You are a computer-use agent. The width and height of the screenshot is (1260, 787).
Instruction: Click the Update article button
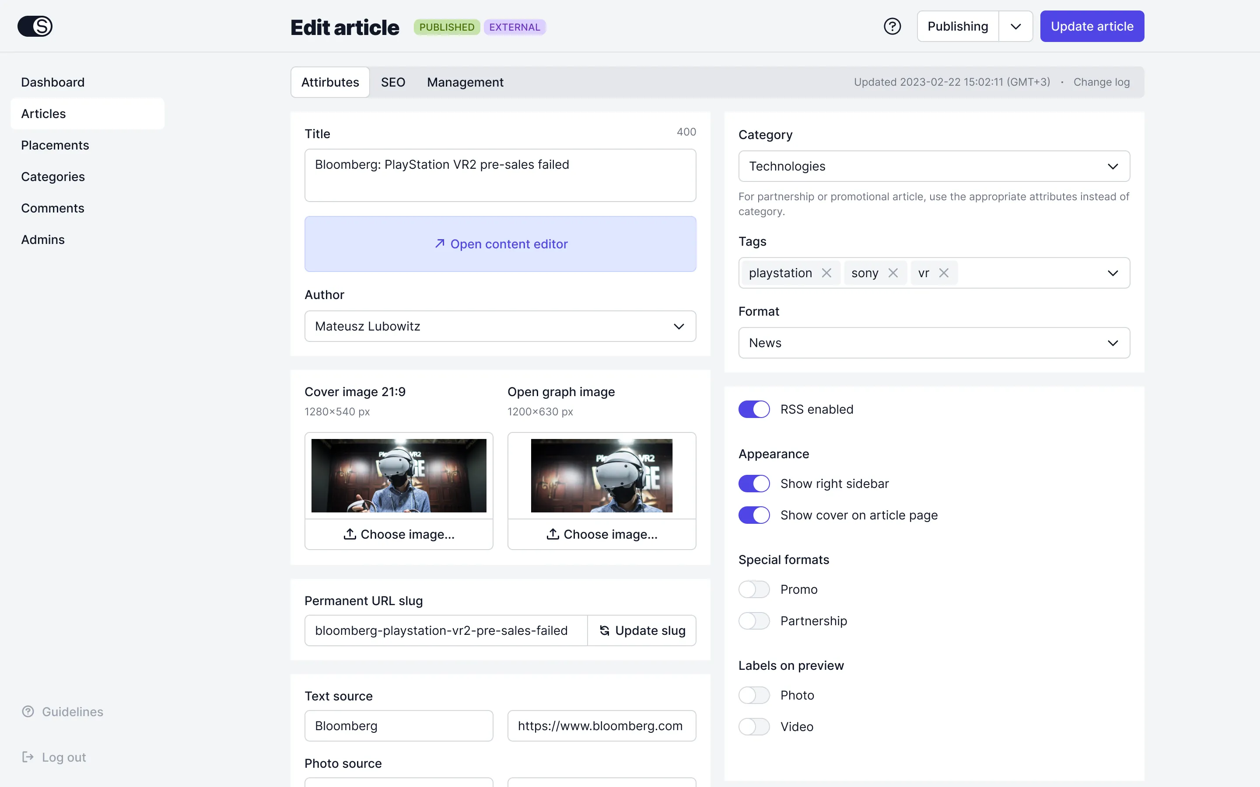click(1092, 26)
